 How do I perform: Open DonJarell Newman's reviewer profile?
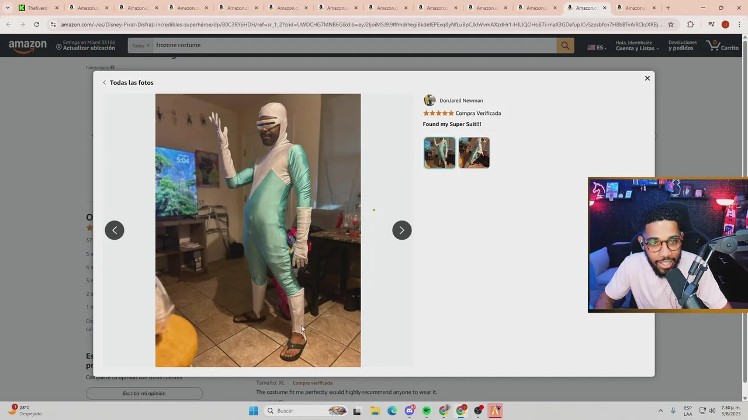[x=453, y=100]
